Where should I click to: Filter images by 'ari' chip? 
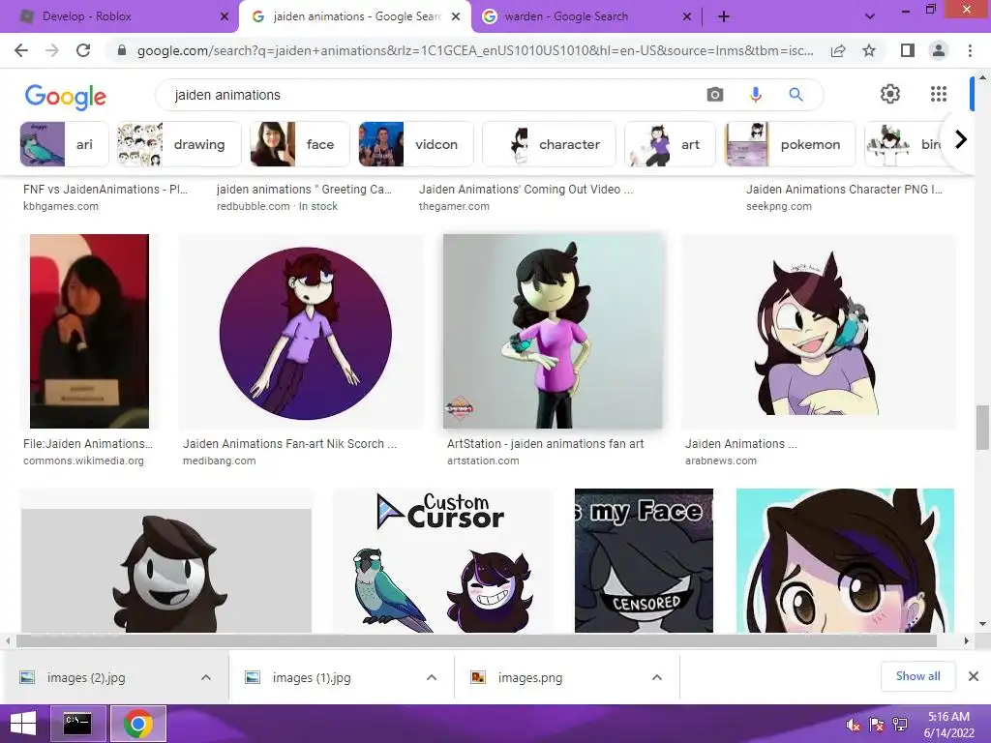(x=65, y=144)
